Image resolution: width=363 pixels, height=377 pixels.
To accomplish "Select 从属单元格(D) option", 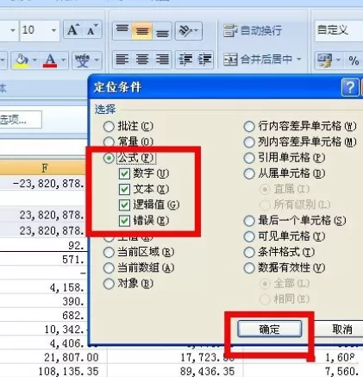I will point(285,173).
